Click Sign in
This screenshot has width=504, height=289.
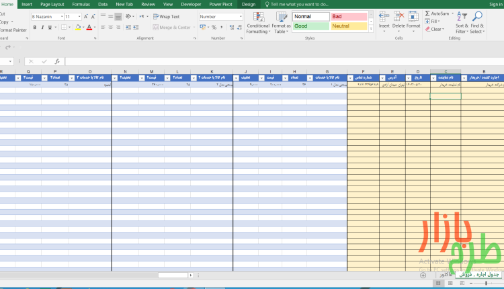pos(496,4)
